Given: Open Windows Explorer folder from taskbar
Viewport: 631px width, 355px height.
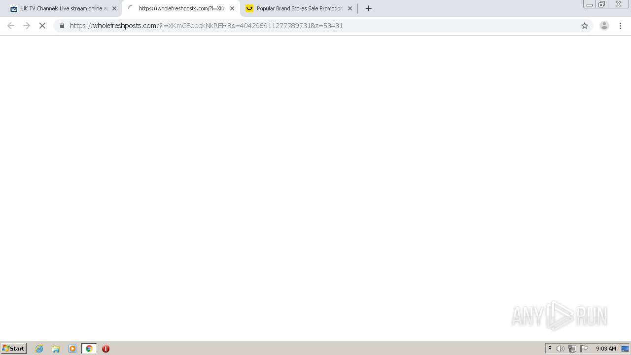Looking at the screenshot, I should click(x=56, y=349).
